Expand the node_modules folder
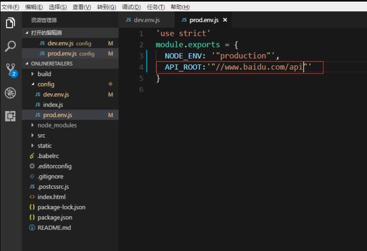367x251 pixels. (70, 125)
